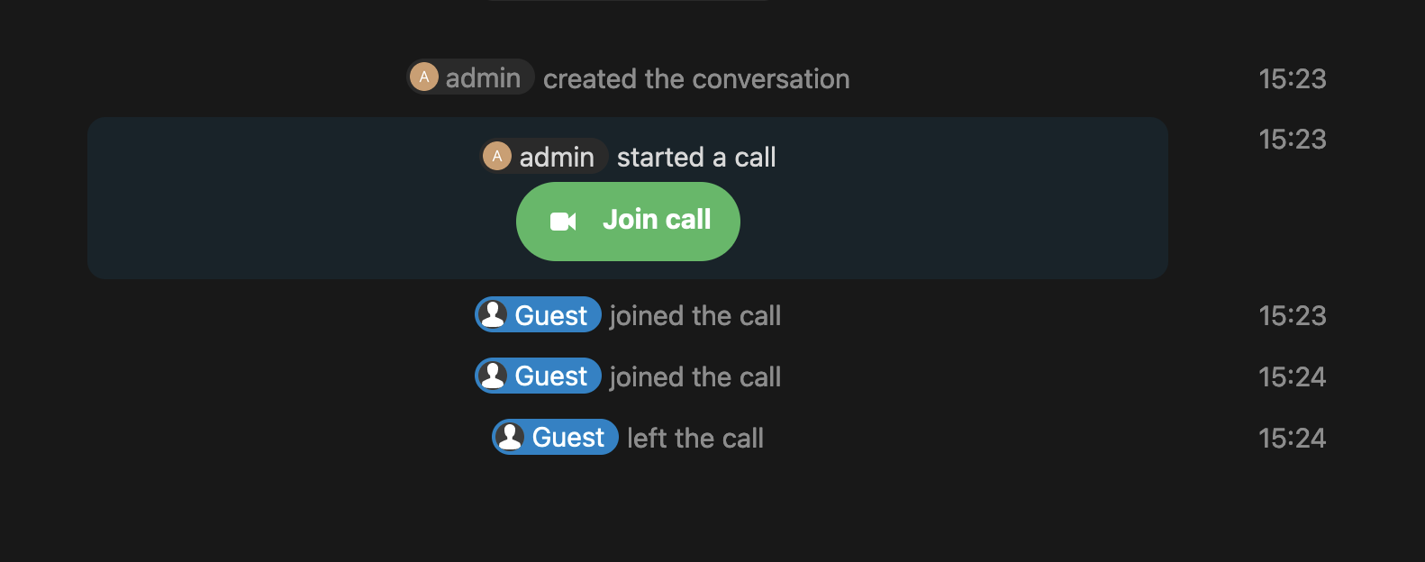1425x562 pixels.
Task: Click the text 'left the call' next to Guest
Action: pyautogui.click(x=694, y=437)
